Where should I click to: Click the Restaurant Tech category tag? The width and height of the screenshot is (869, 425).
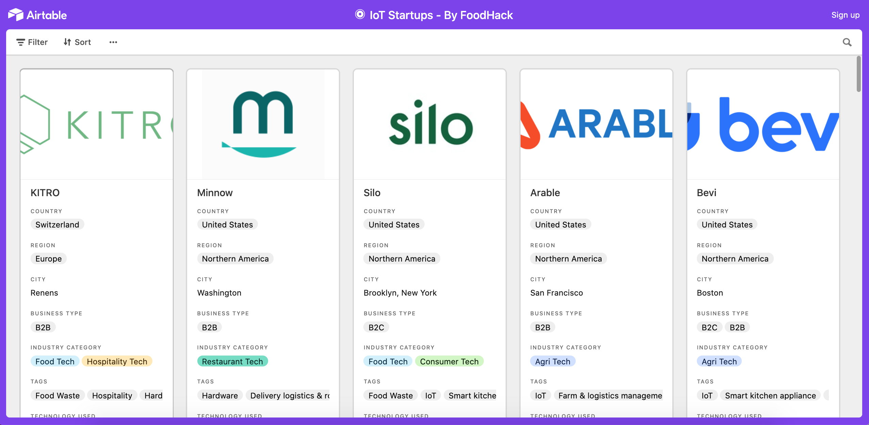point(232,361)
